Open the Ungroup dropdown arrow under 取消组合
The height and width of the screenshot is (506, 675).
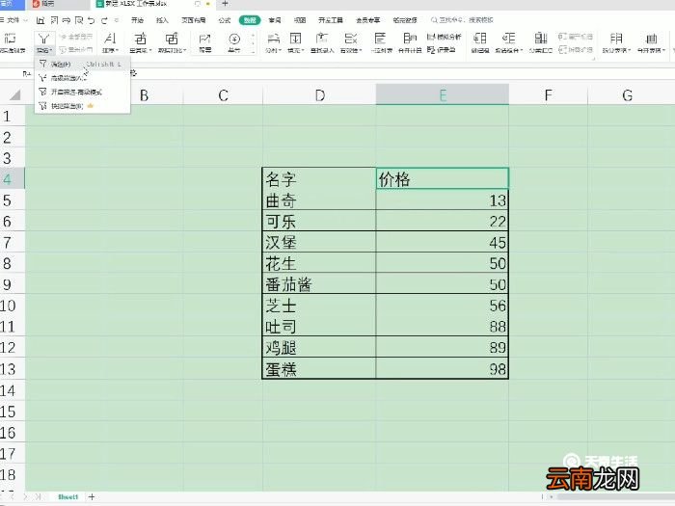522,51
